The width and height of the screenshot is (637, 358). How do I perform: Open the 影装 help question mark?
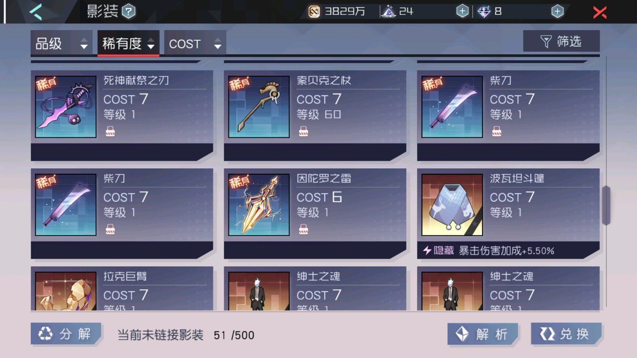tap(129, 11)
